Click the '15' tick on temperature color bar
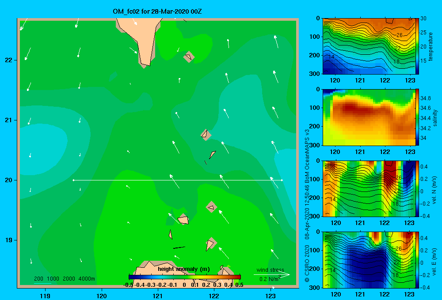The height and width of the screenshot is (300, 442). 423,60
